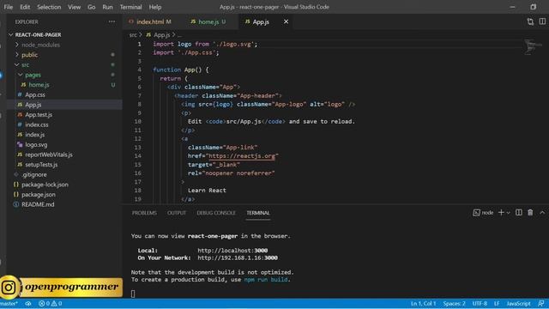Change indentation via Spaces: 2
The width and height of the screenshot is (549, 309).
pos(454,304)
